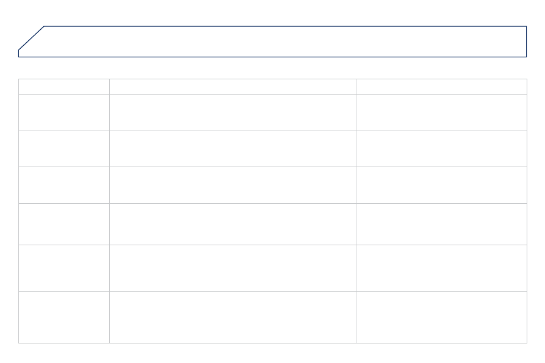Select the bottom row's left cell
Screen dimensions: 545x363
pyautogui.click(x=64, y=317)
